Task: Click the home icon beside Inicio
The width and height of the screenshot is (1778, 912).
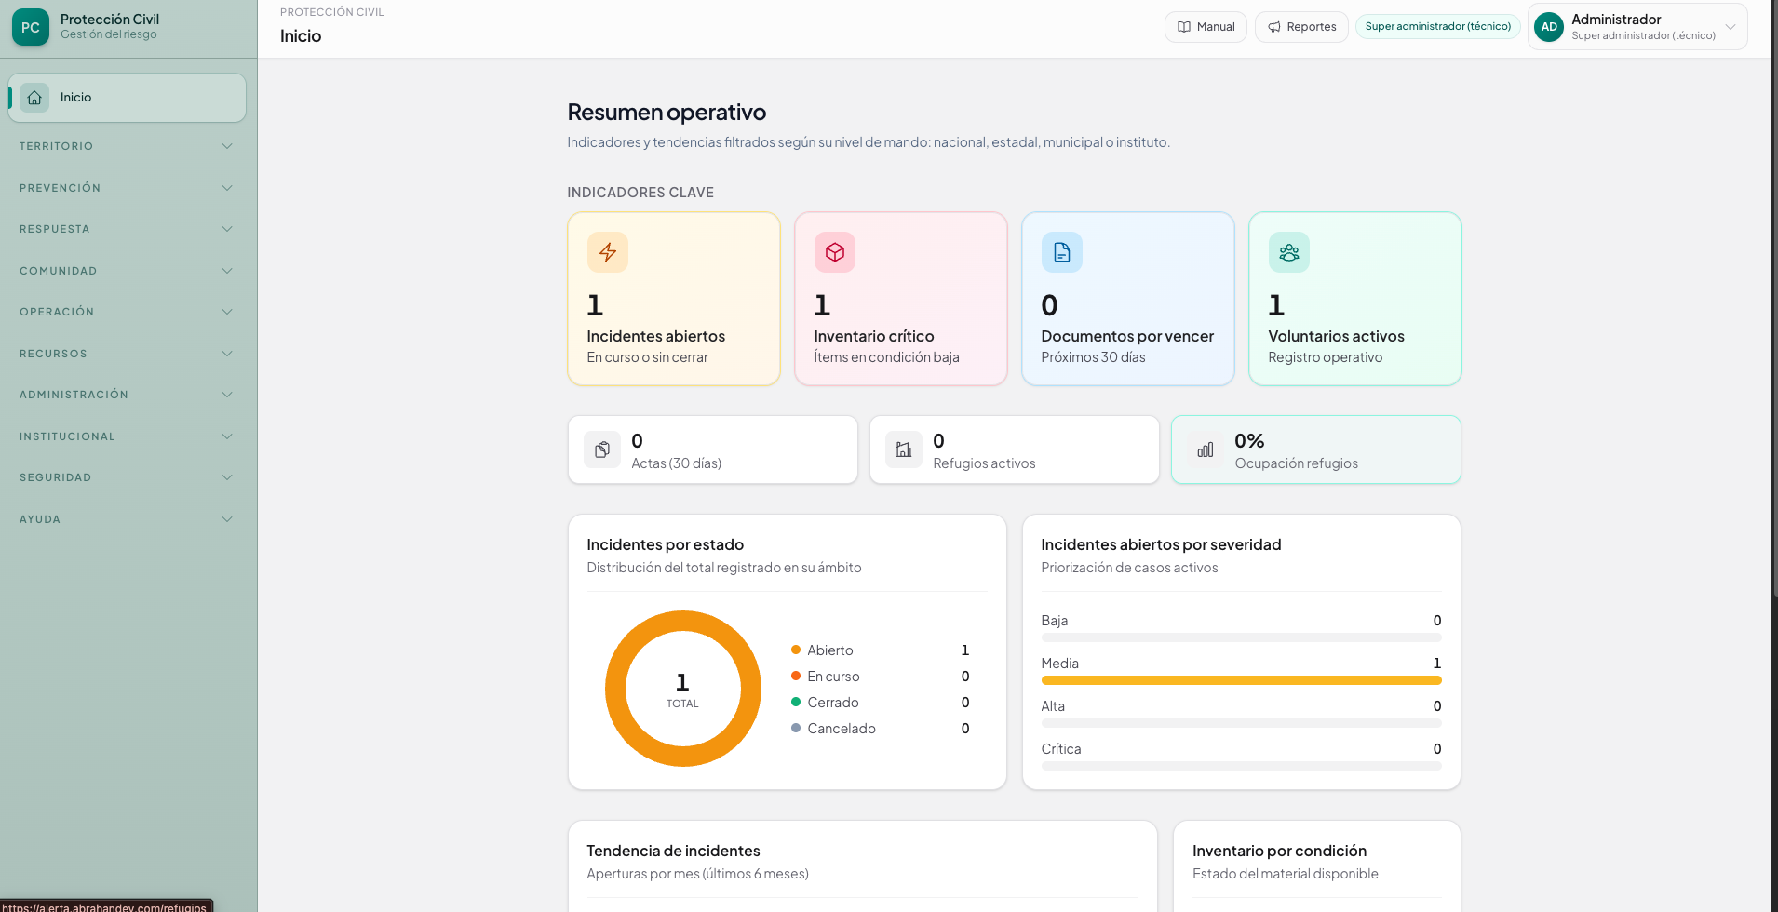Action: 34,98
